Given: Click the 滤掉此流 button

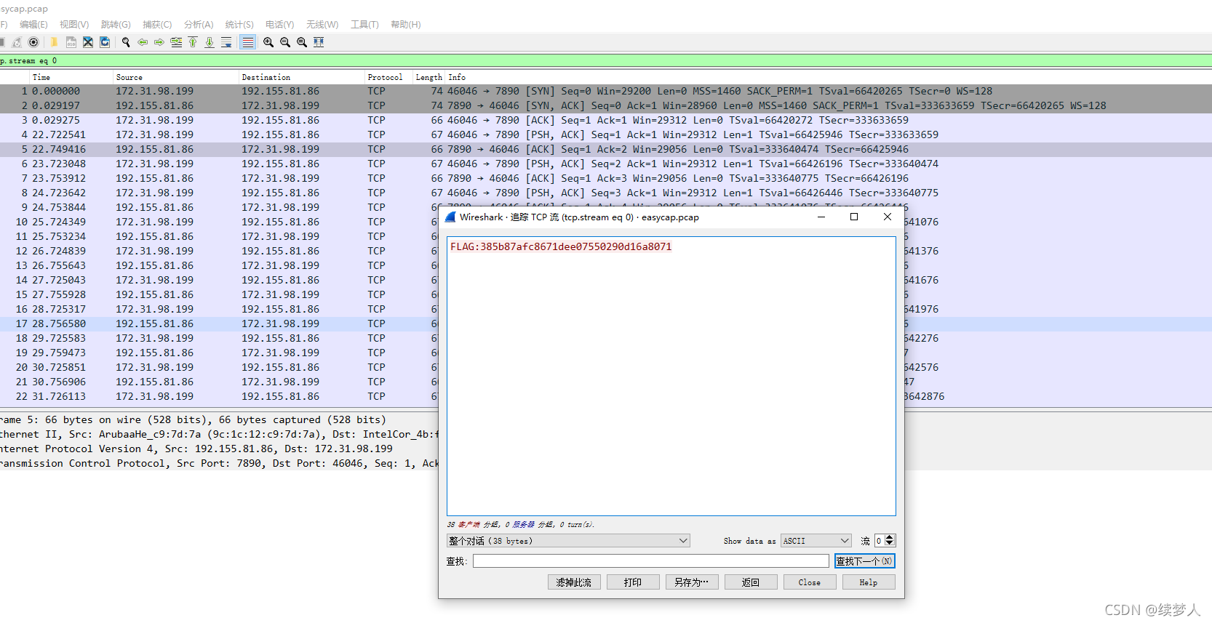Looking at the screenshot, I should (574, 582).
